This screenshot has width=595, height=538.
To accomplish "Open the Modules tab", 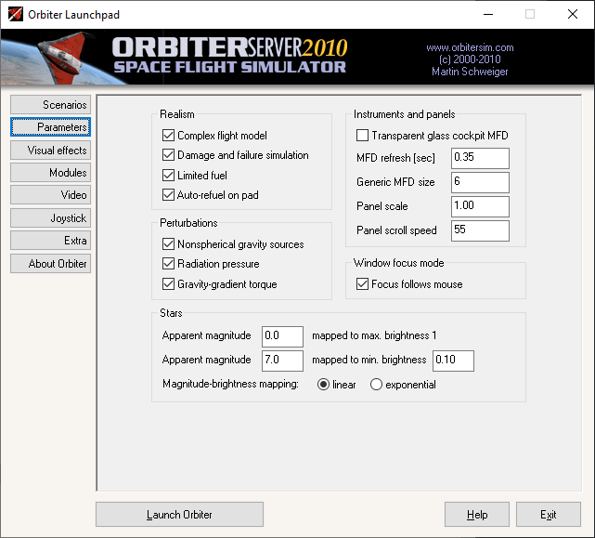I will click(x=50, y=173).
